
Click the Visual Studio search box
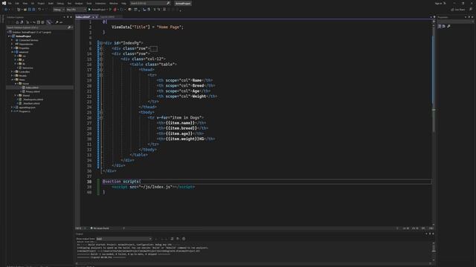(x=150, y=3)
